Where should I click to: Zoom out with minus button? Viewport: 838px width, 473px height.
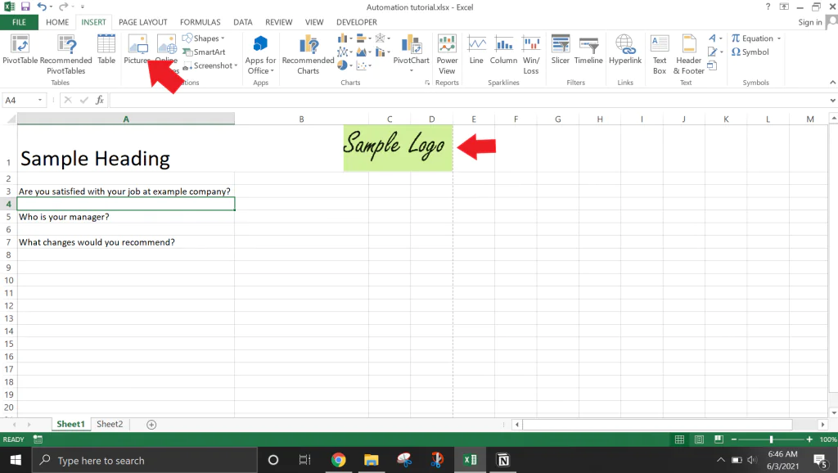(x=734, y=439)
